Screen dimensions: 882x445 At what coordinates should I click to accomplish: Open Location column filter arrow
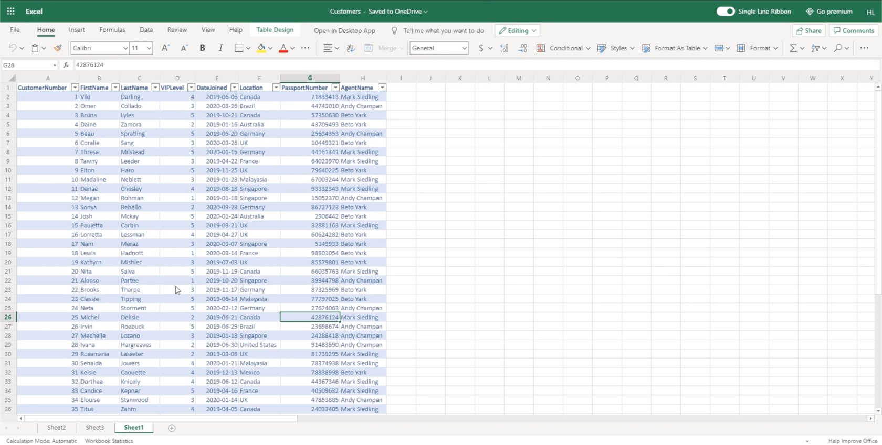tap(276, 88)
